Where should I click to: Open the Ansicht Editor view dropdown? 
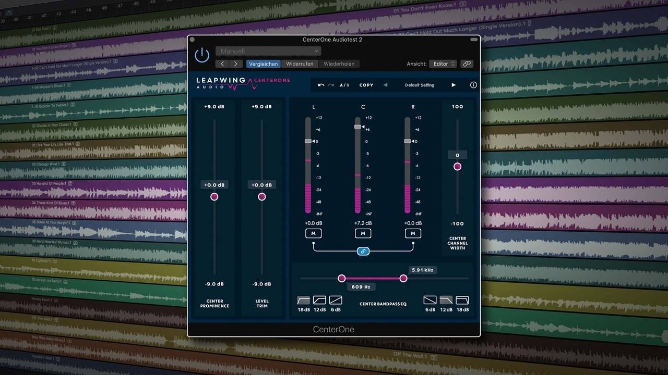(444, 64)
